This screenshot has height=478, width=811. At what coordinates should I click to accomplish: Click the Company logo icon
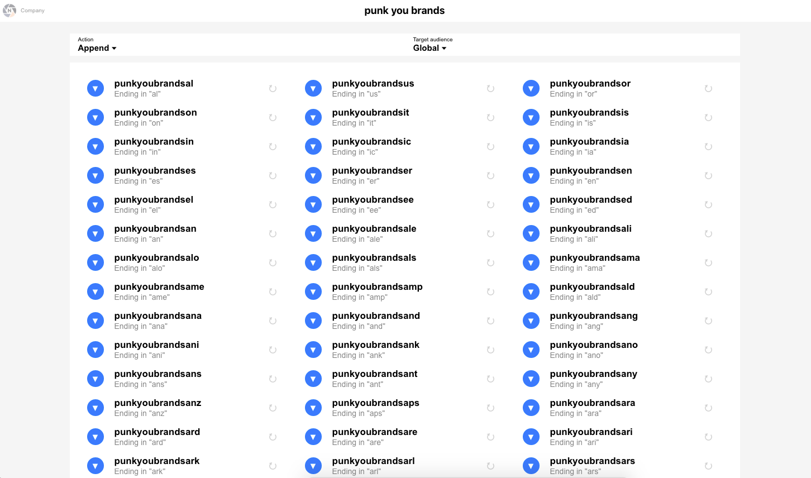tap(9, 11)
